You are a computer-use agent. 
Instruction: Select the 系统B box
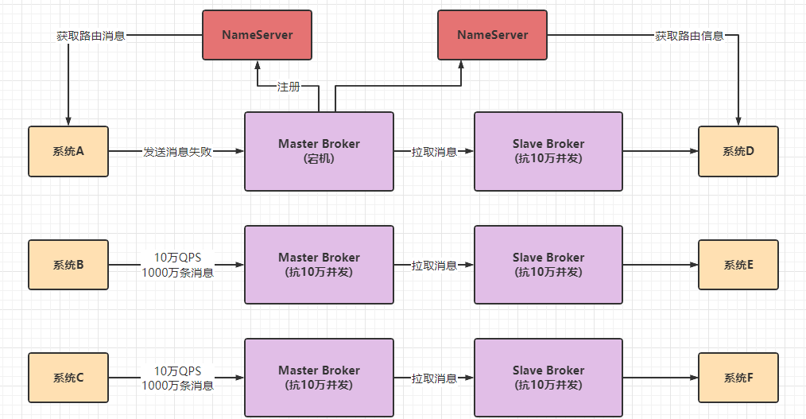[68, 265]
